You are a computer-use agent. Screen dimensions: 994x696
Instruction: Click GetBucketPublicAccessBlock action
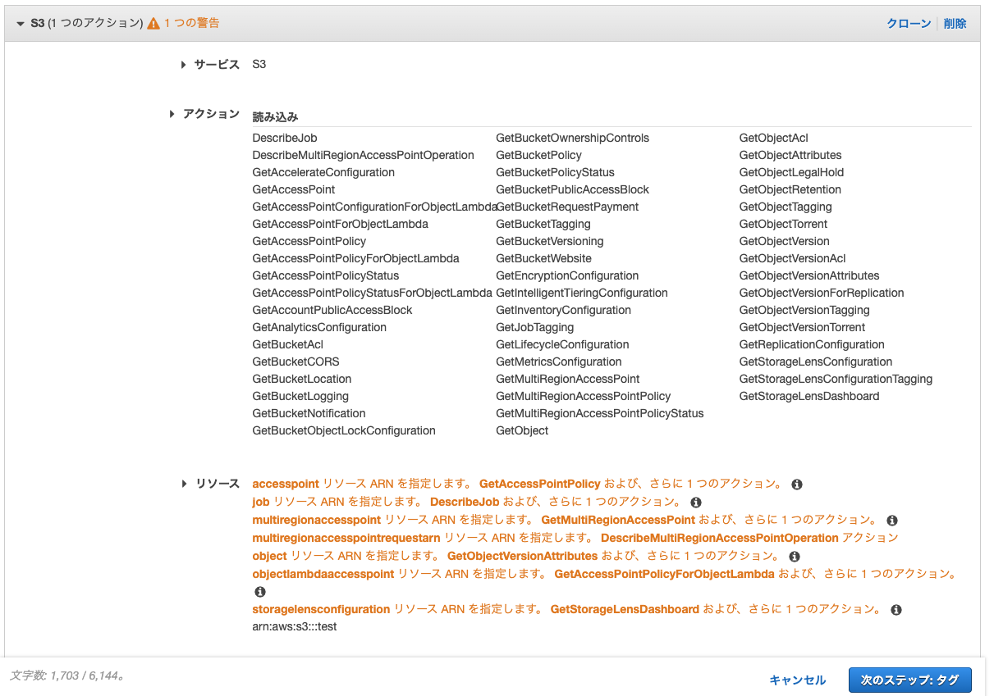coord(573,189)
